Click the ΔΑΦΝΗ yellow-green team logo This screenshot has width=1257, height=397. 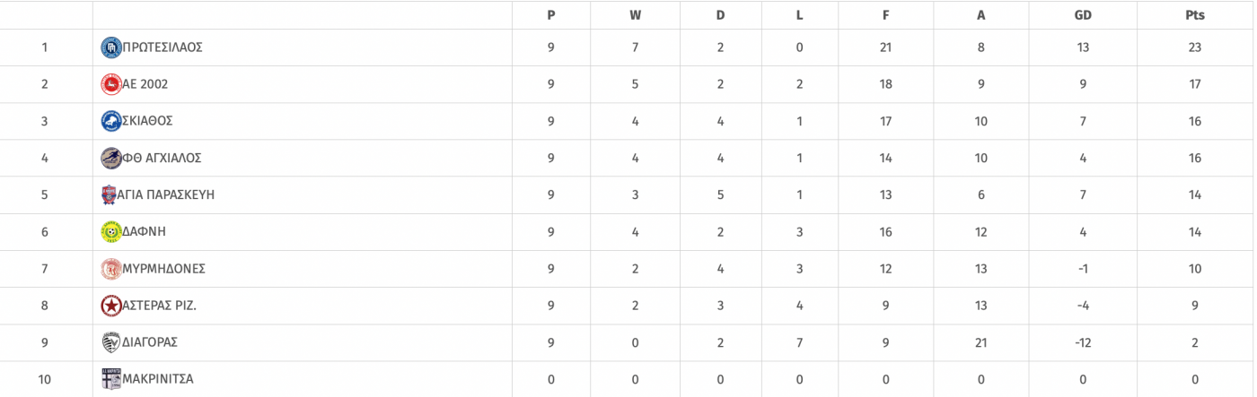click(111, 231)
